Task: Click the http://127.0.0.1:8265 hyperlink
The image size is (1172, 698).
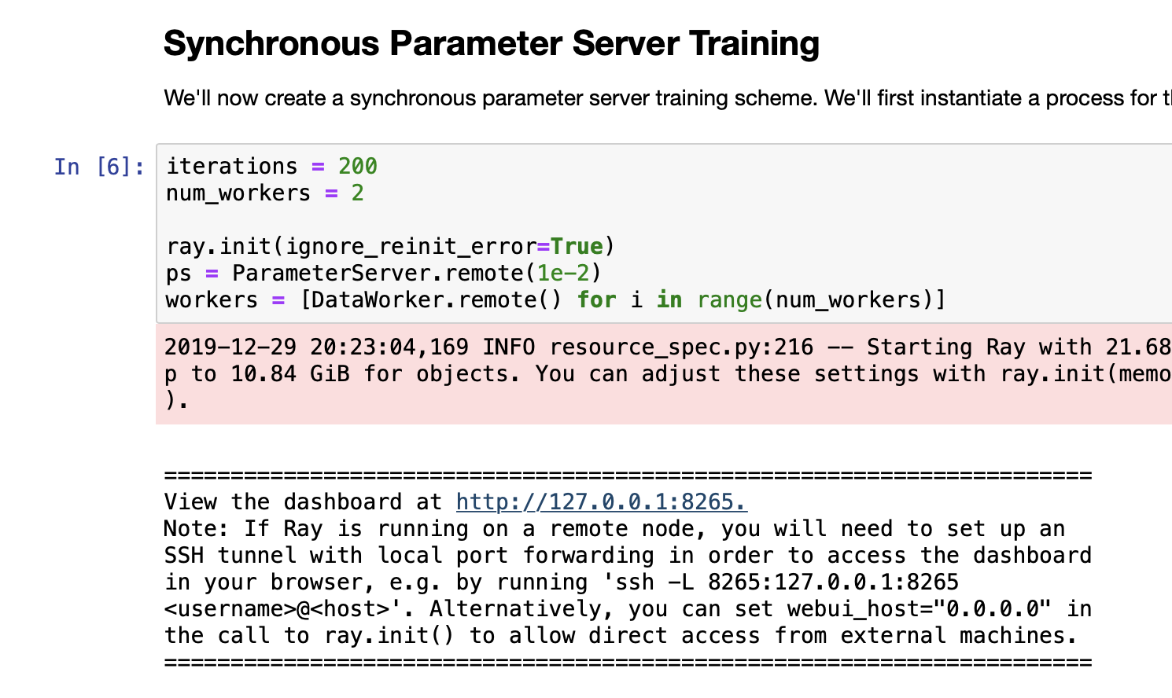Action: click(x=599, y=501)
